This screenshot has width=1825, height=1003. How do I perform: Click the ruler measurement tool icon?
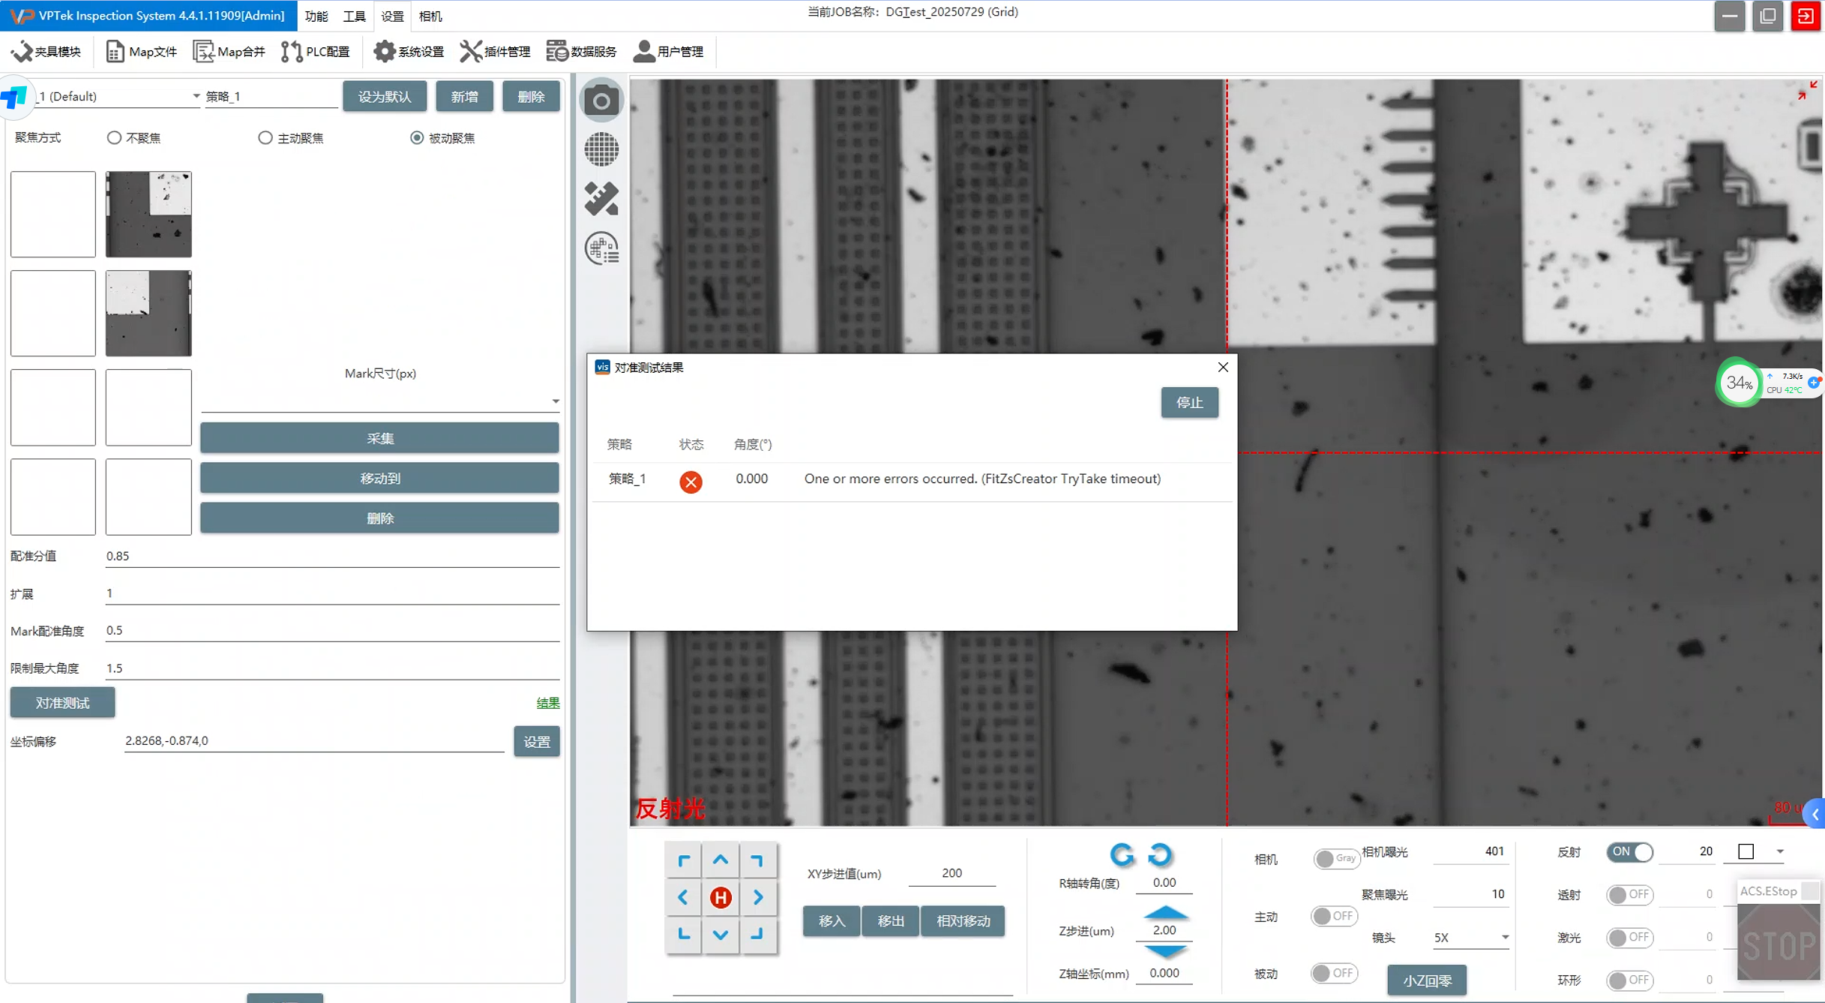point(601,199)
